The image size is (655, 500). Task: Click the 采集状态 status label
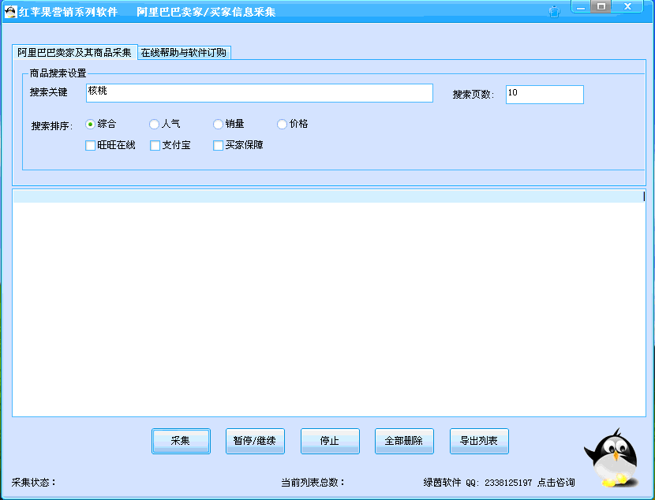[x=34, y=483]
